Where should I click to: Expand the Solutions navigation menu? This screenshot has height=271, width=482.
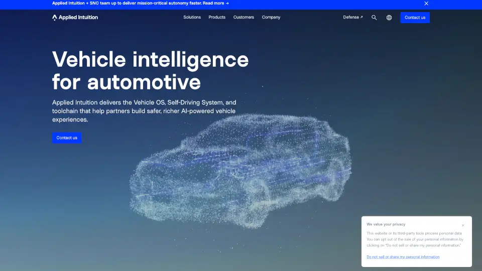click(x=192, y=18)
